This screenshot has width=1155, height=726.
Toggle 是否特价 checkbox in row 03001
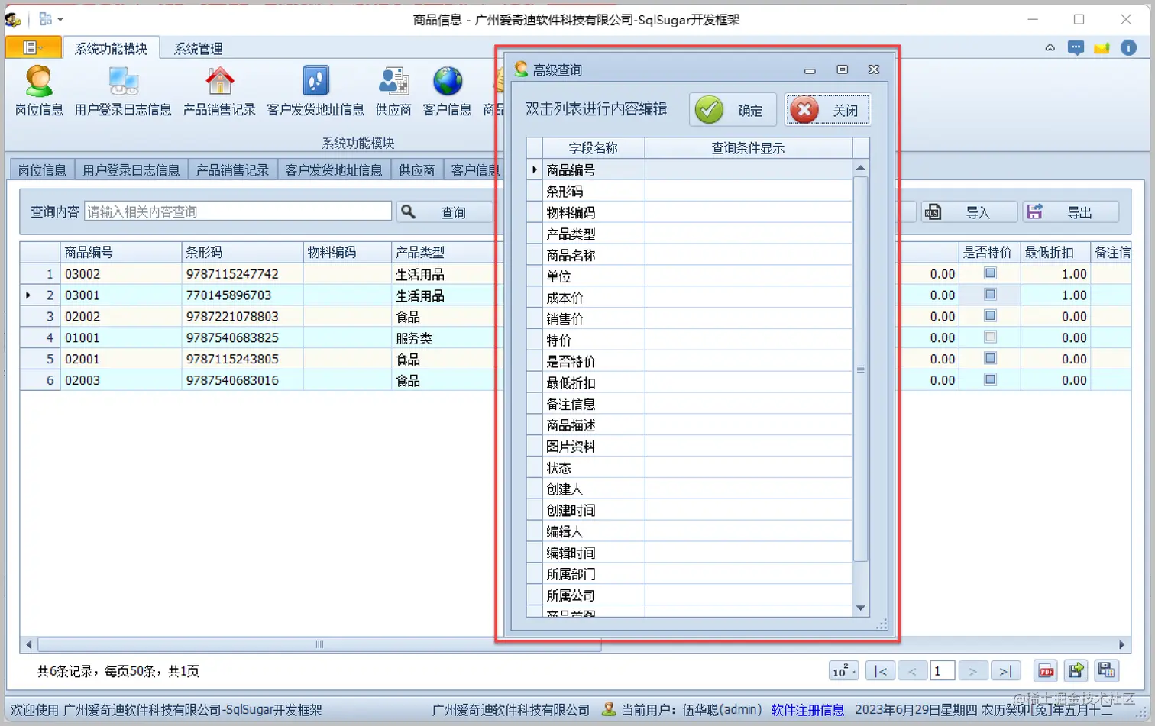[990, 295]
